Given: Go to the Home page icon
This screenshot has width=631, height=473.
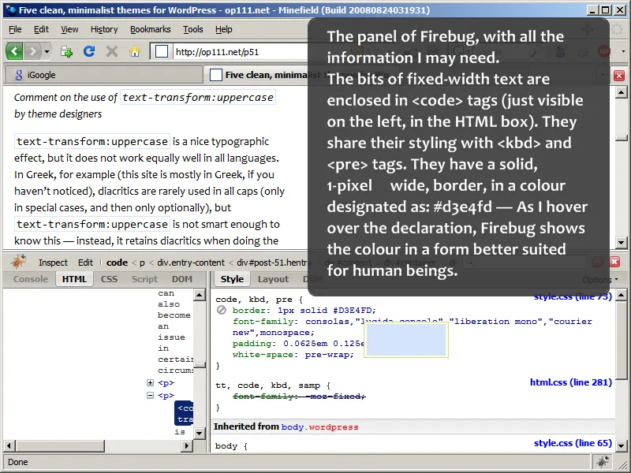Looking at the screenshot, I should (x=135, y=51).
